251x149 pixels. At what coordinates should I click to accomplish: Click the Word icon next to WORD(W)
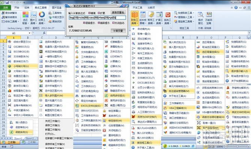[106, 71]
